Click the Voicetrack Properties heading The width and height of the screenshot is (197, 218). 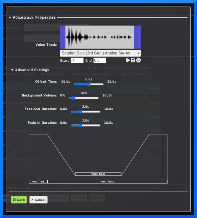(x=34, y=17)
